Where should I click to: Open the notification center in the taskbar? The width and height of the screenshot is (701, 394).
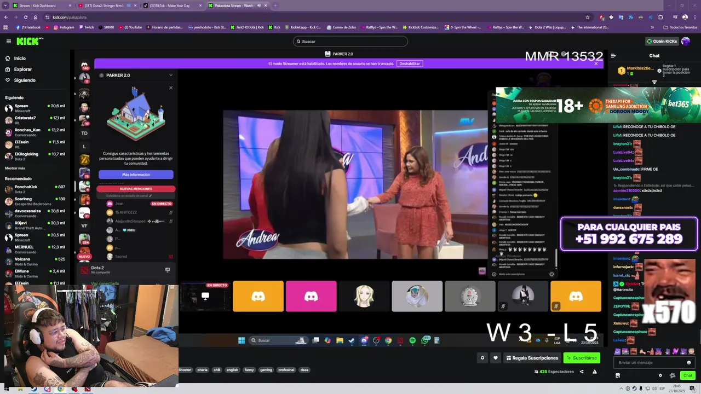692,389
